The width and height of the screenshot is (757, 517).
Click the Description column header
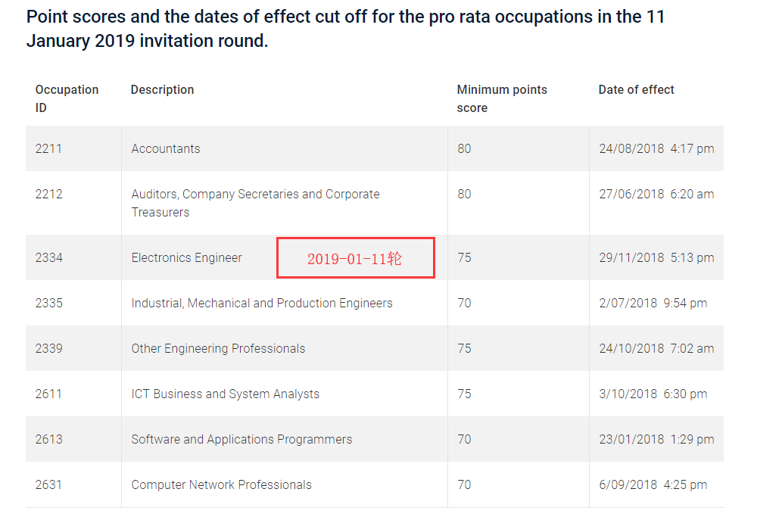point(162,90)
